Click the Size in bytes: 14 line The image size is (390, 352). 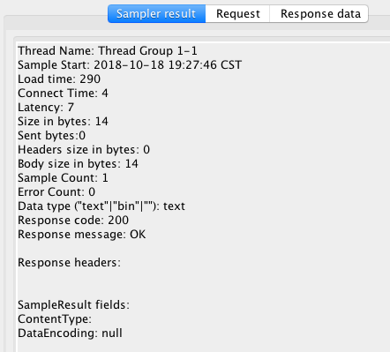[x=63, y=122]
